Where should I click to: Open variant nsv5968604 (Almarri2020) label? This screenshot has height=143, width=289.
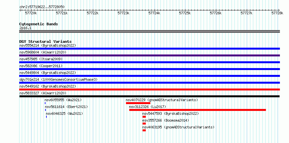click(x=43, y=52)
